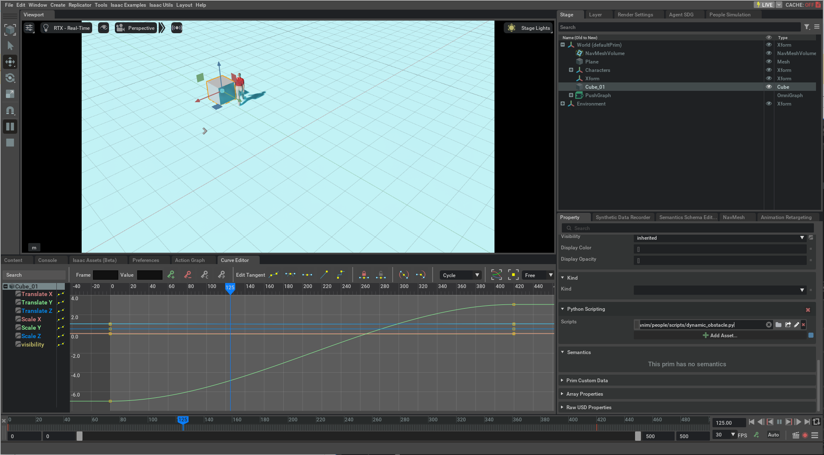Remove key using red key icon
The height and width of the screenshot is (455, 824).
(x=188, y=275)
